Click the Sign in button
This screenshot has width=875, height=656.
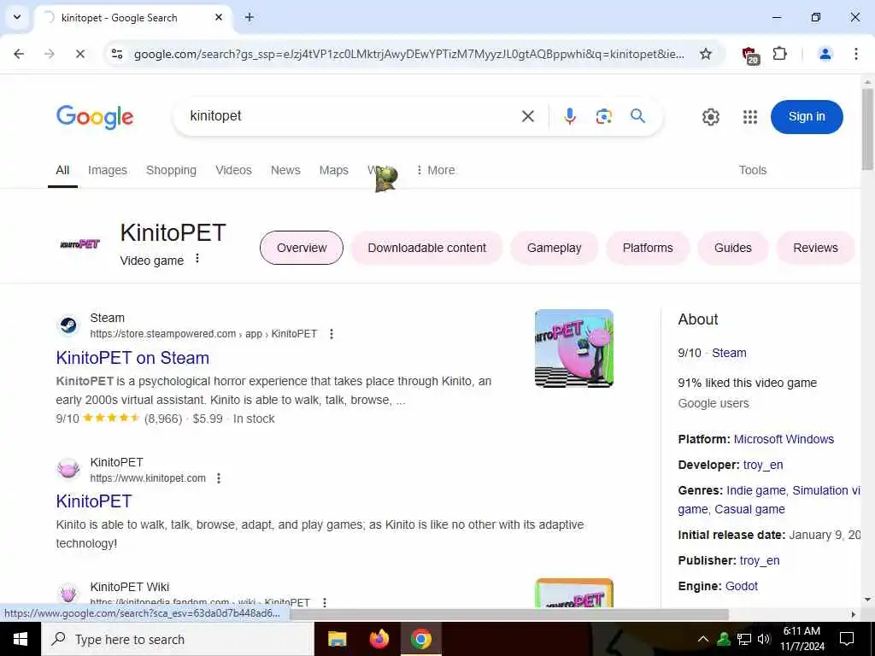pos(807,116)
